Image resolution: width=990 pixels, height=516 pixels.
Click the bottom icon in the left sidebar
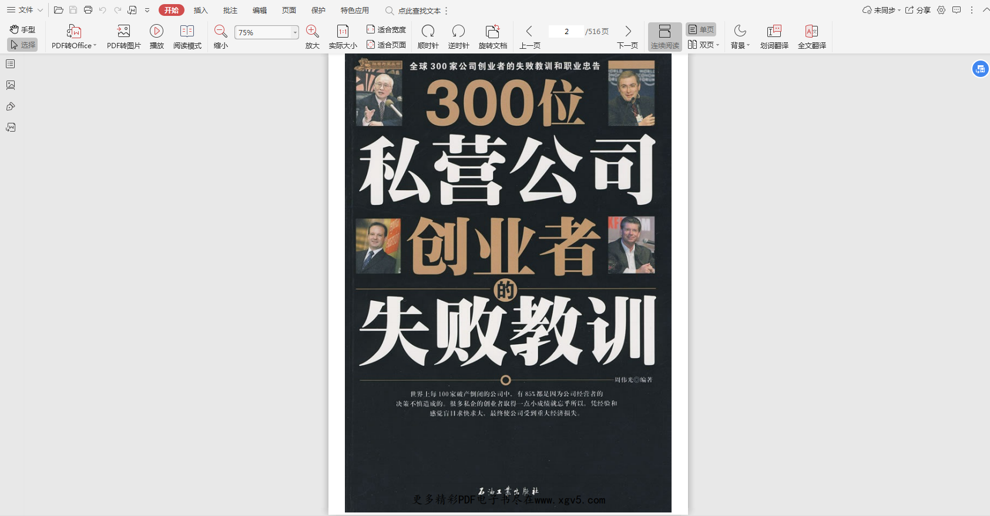[11, 128]
